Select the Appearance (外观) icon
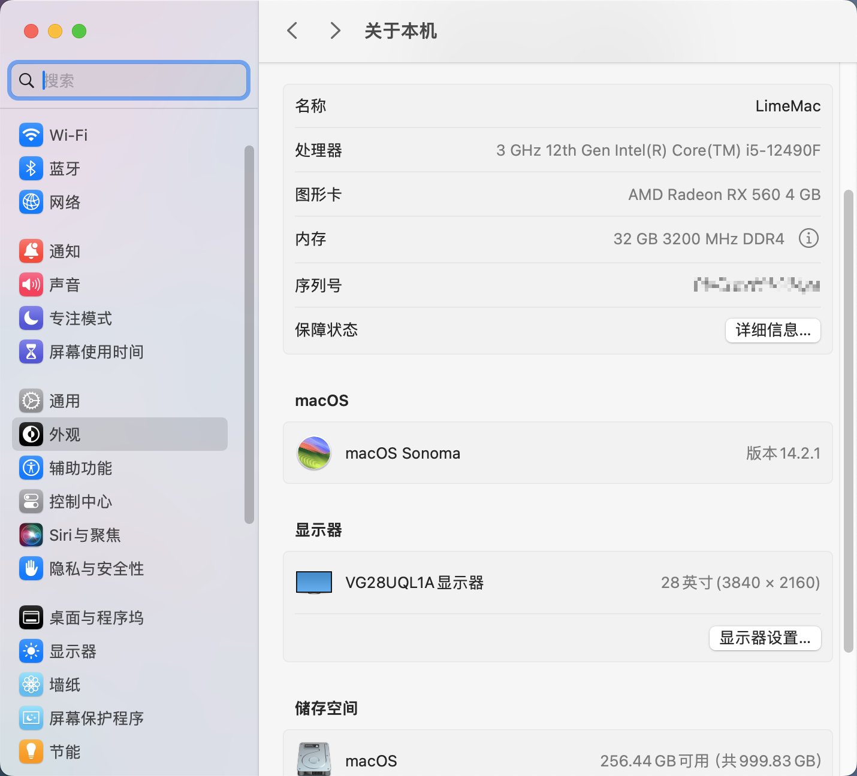857x776 pixels. pyautogui.click(x=31, y=434)
